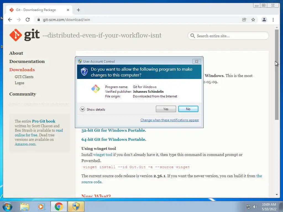Open the 'winget tool' link
The height and width of the screenshot is (212, 283).
103,155
